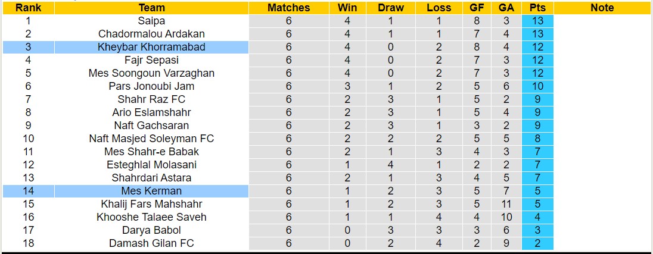This screenshot has height=254, width=653.
Task: Click Saipa's 13 points cell
Action: click(x=537, y=21)
